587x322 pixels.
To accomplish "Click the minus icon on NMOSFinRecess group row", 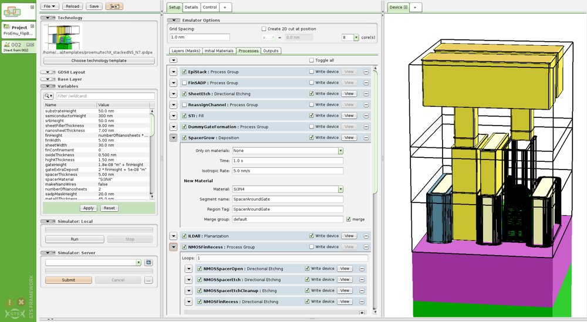I will pos(366,247).
